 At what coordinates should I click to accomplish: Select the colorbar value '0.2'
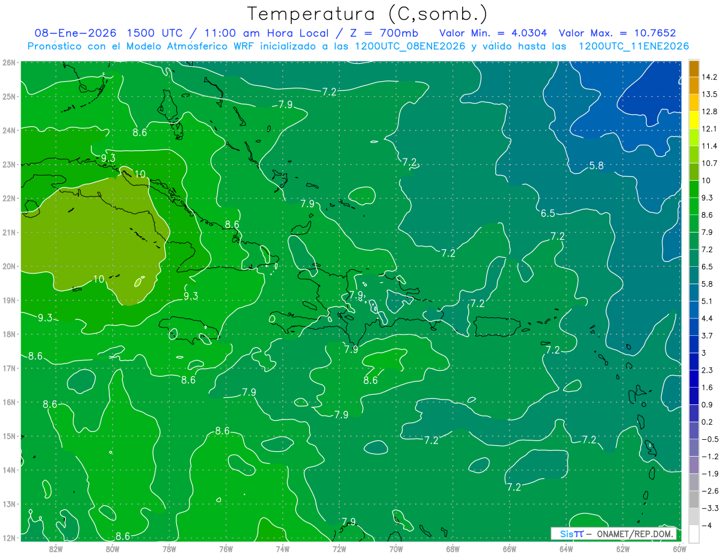(x=707, y=421)
